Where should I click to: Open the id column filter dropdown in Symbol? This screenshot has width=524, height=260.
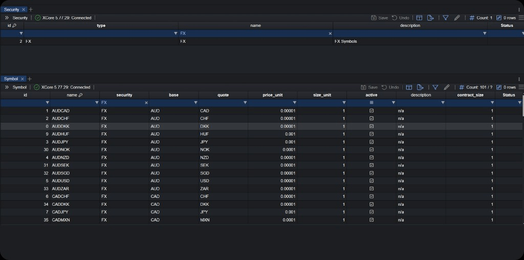point(47,103)
